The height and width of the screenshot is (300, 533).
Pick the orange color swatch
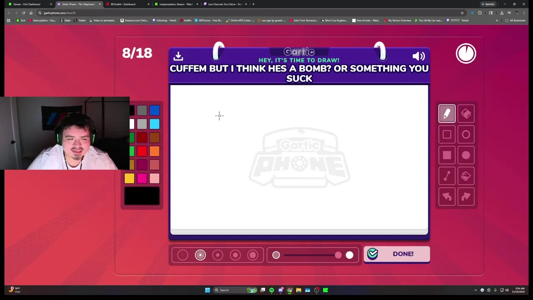click(x=154, y=151)
